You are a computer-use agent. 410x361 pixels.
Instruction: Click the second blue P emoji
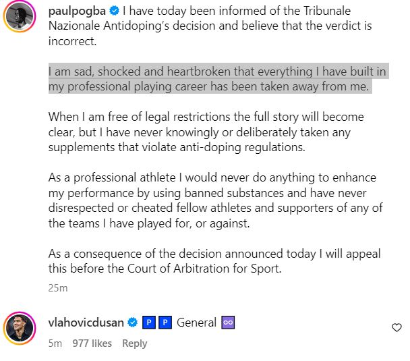click(165, 323)
